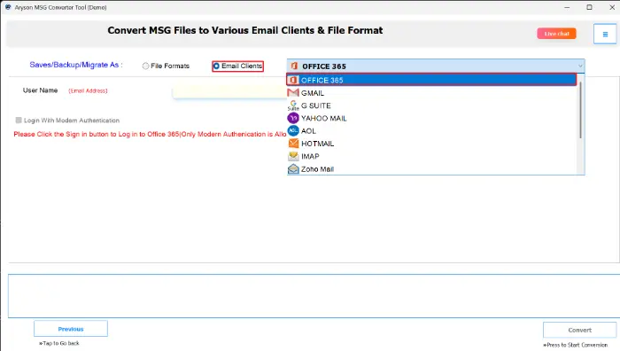Start conversion with the Convert button
The height and width of the screenshot is (351, 620).
[579, 330]
